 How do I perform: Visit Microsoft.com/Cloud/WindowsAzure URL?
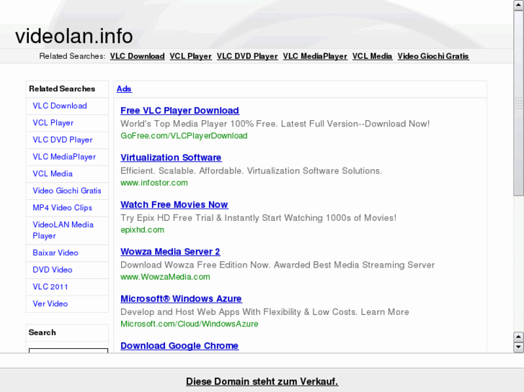tap(189, 324)
